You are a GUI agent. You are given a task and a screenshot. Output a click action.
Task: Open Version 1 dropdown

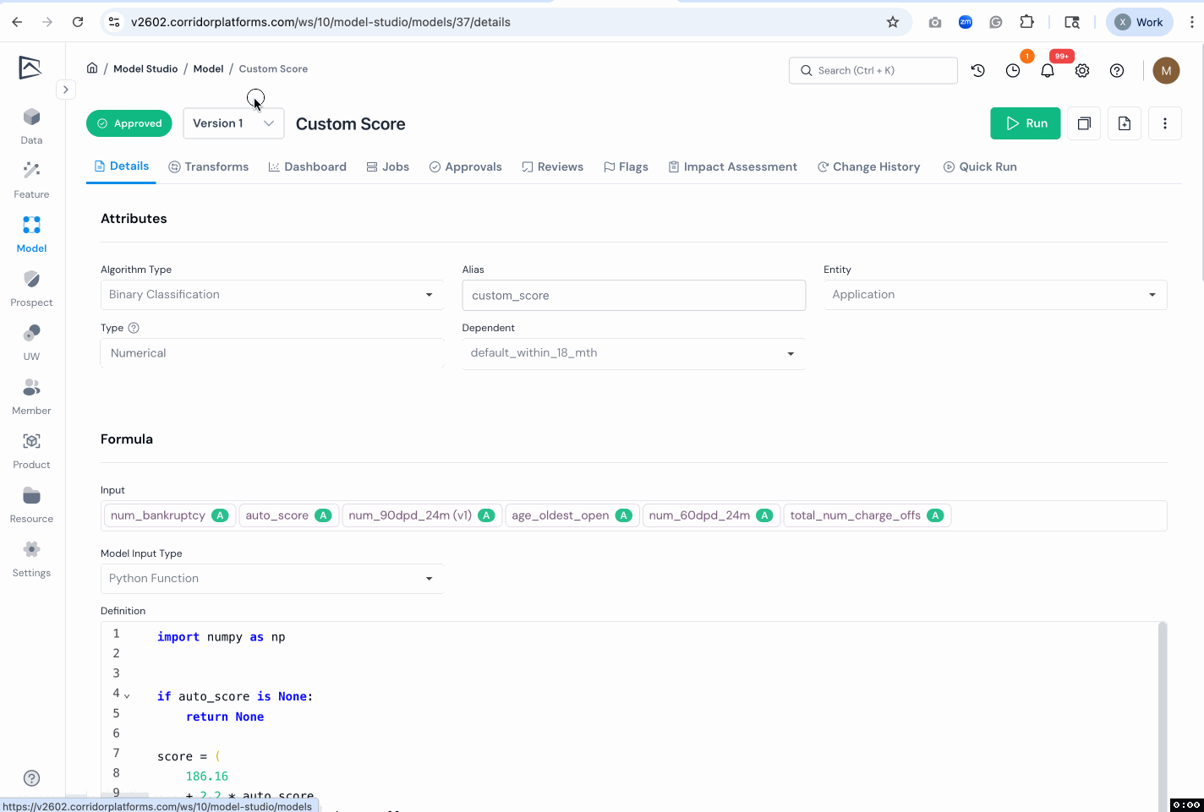coord(233,123)
